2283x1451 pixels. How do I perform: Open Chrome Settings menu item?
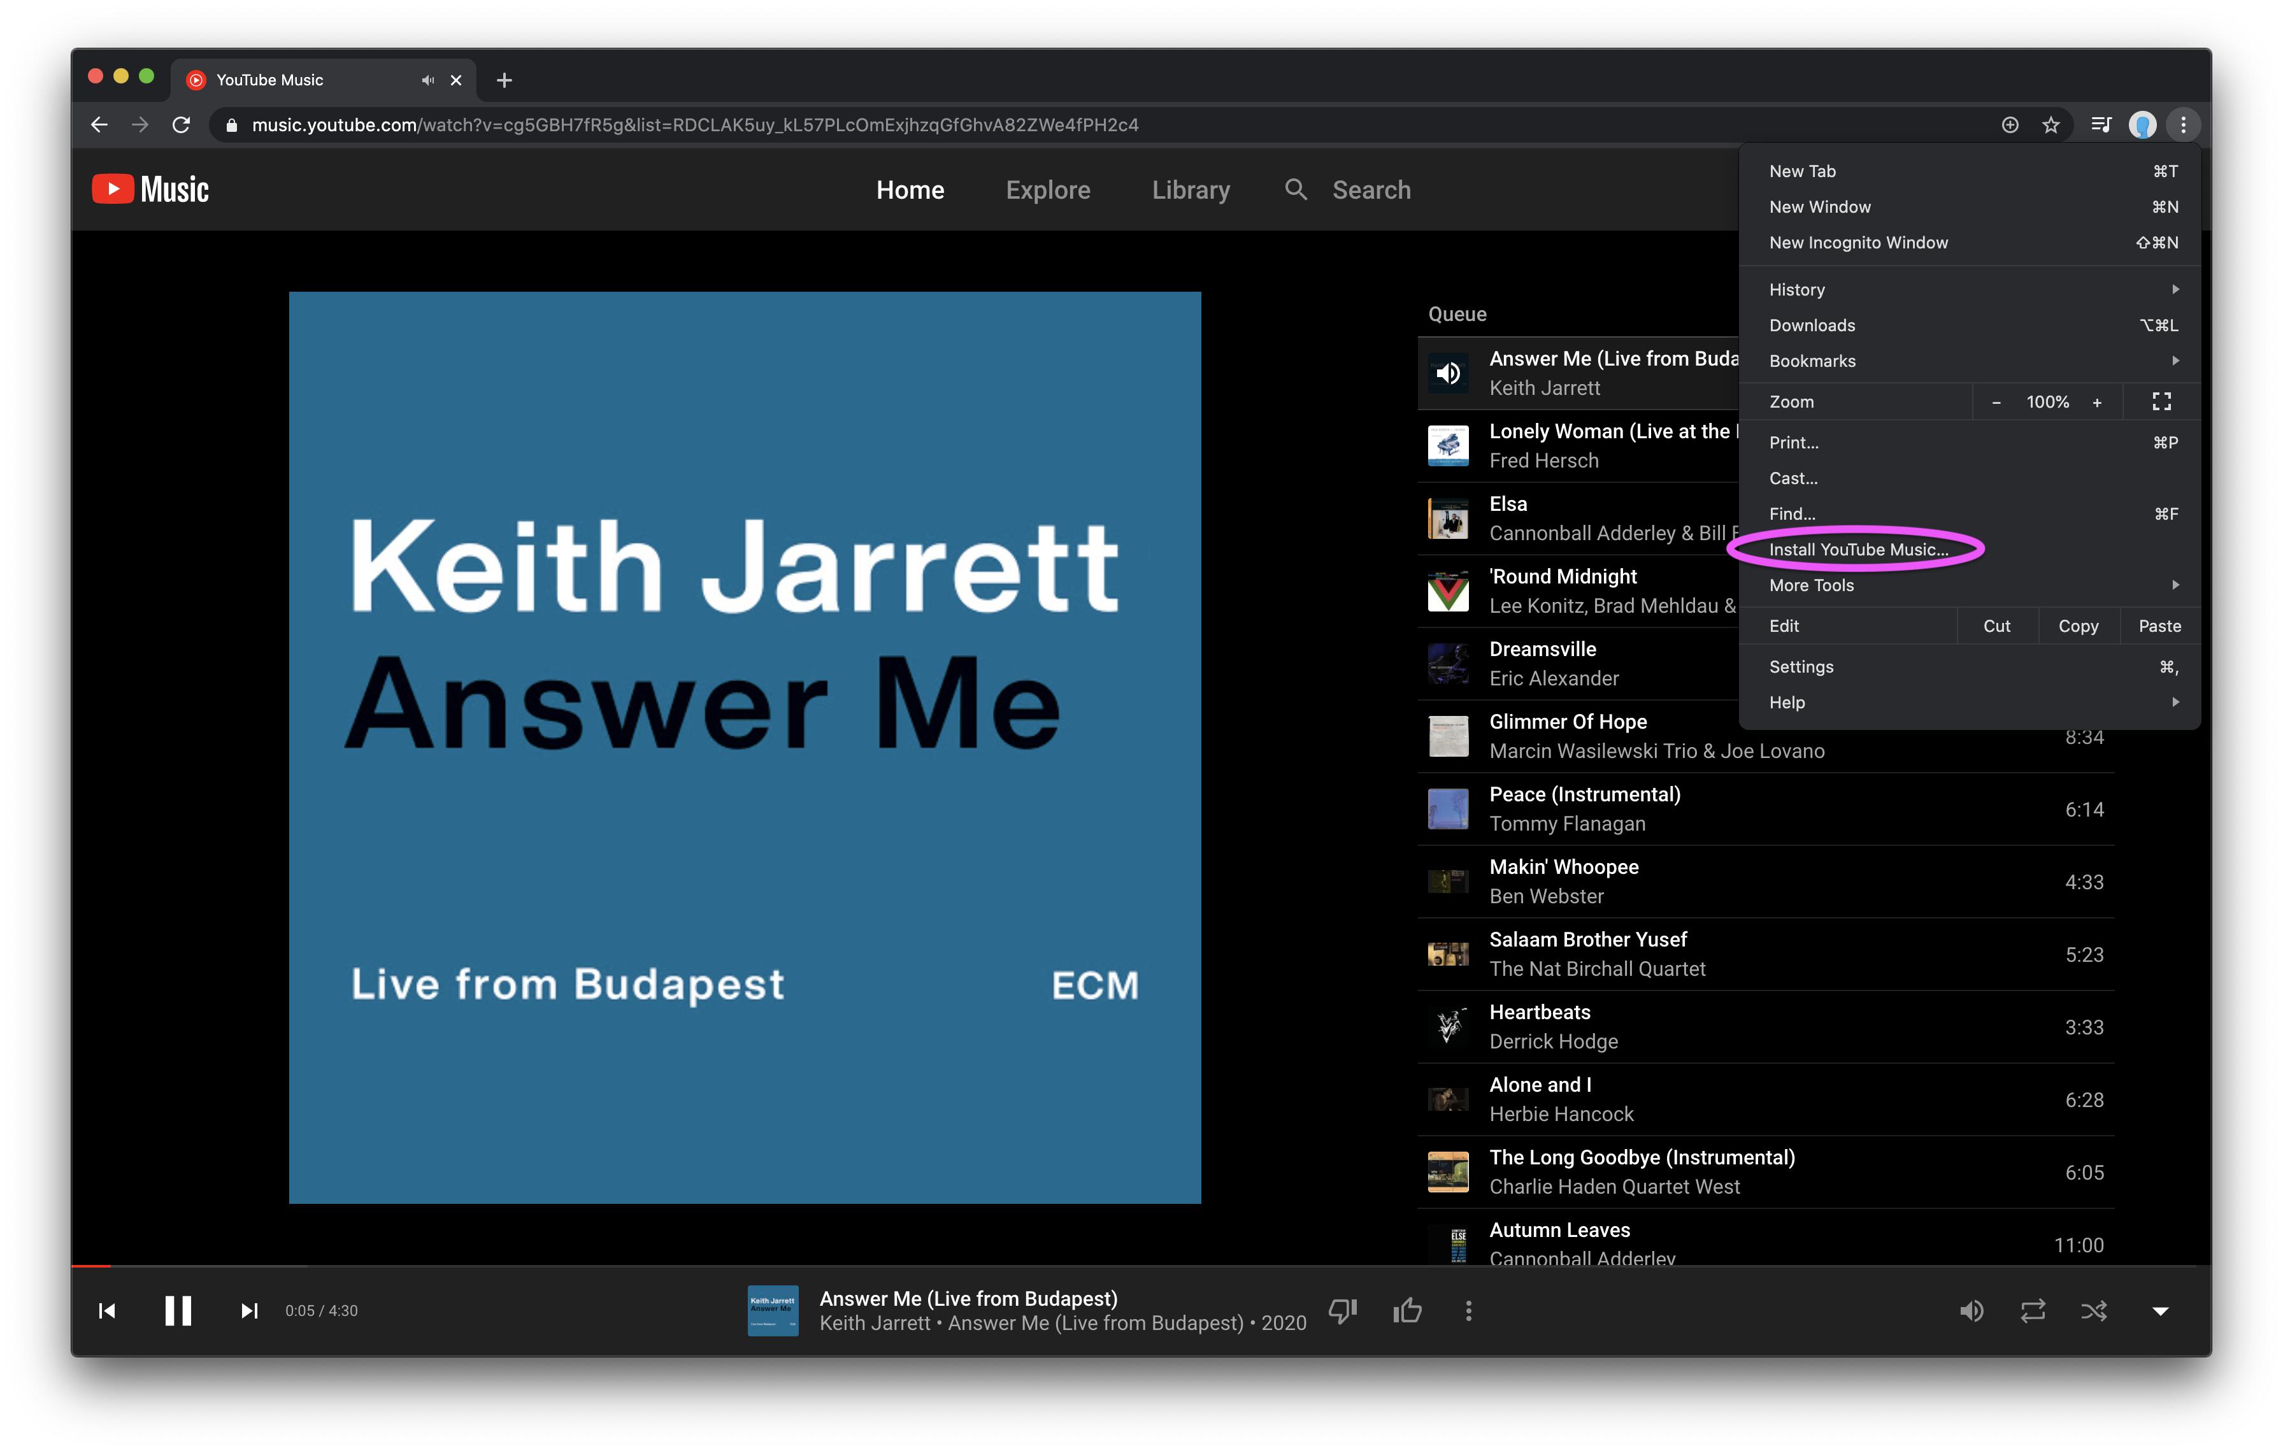1970,667
